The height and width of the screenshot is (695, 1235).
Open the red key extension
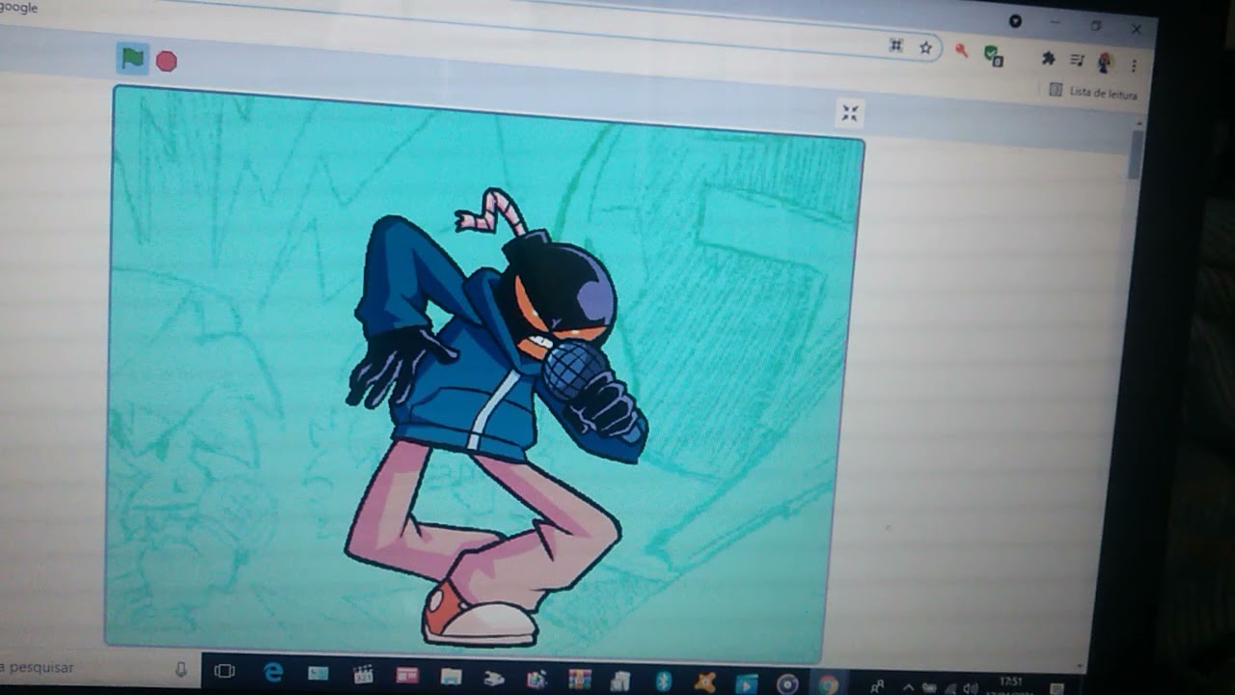coord(961,50)
